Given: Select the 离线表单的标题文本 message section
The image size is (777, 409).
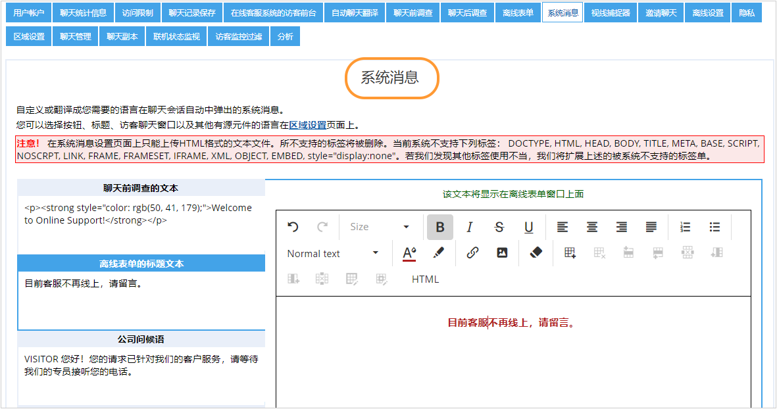Looking at the screenshot, I should pyautogui.click(x=141, y=264).
